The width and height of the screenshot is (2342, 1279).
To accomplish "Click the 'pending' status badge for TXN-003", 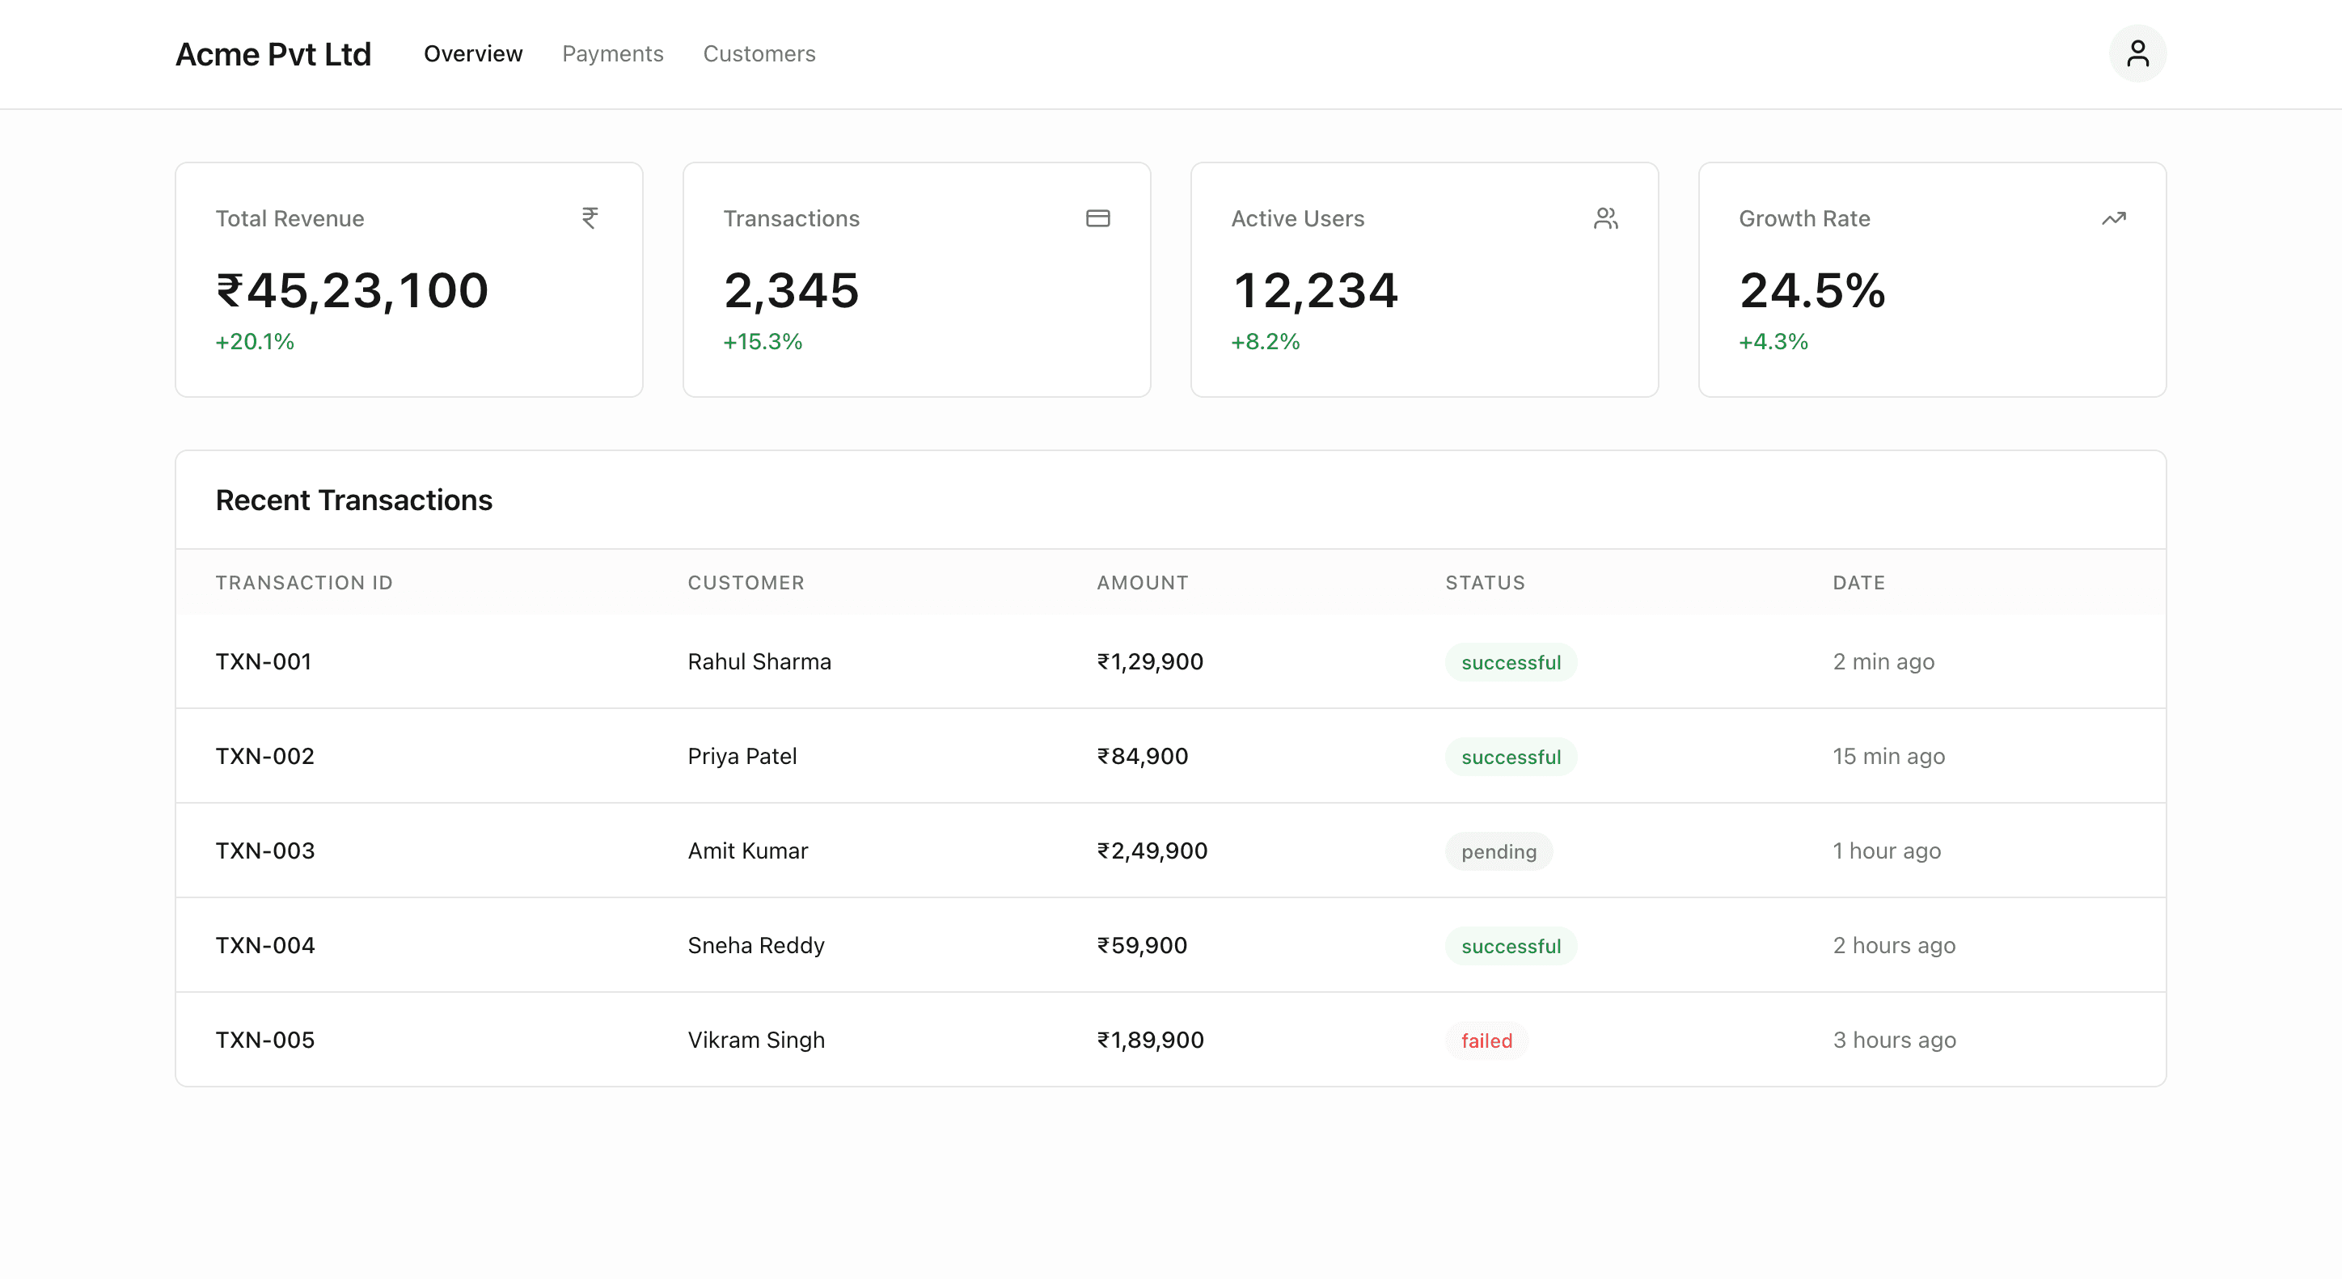I will [1499, 851].
